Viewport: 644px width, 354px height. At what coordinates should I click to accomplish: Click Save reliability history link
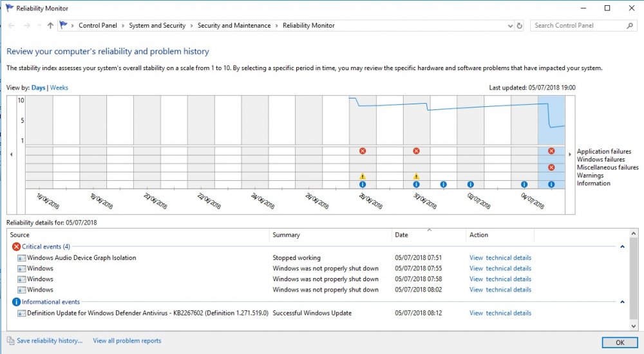pos(50,340)
